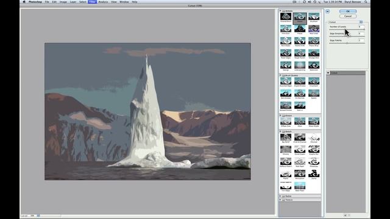Screen dimensions: 390x219
Task: Open the preview zoom level dropdown
Action: click(x=38, y=215)
